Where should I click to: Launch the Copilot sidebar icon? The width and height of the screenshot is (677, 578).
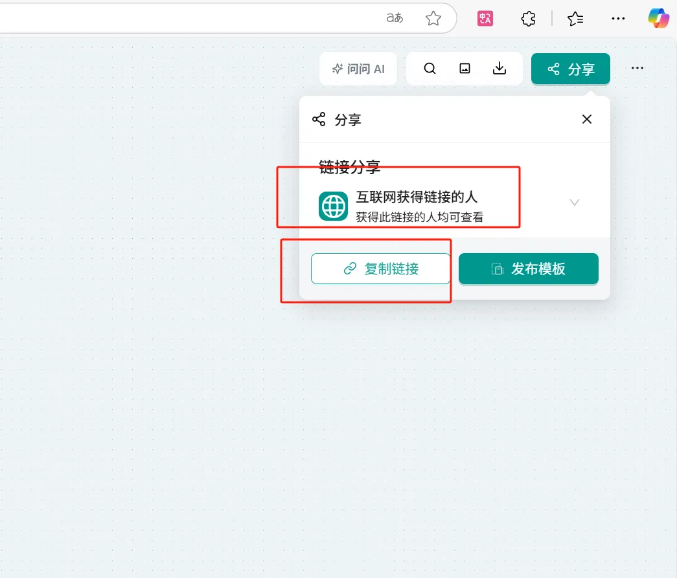[658, 18]
